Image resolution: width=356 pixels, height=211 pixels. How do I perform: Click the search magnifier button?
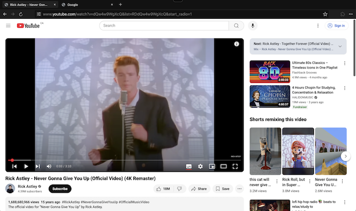pyautogui.click(x=236, y=25)
